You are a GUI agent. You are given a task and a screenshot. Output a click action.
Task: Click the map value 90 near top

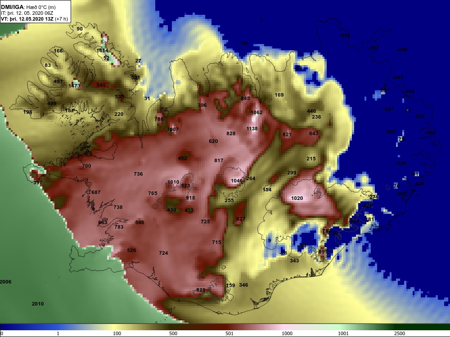80,29
